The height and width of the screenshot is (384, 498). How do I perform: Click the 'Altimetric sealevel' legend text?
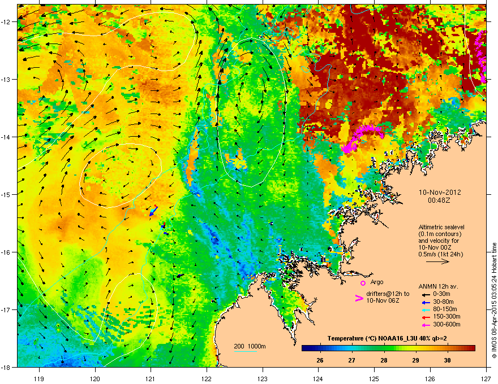tap(441, 227)
